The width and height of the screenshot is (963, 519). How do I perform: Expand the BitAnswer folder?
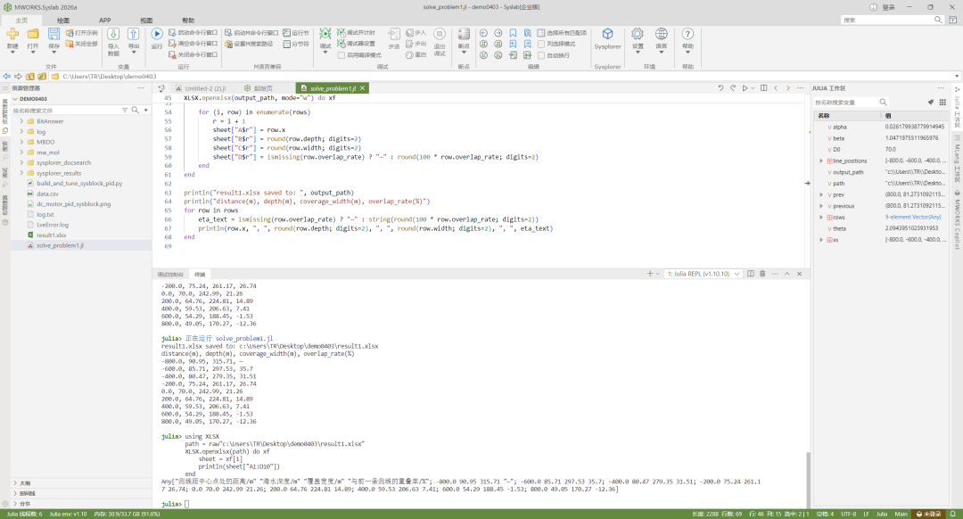[21, 121]
